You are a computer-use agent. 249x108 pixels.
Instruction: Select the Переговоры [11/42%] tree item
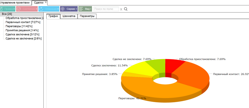click(19, 26)
